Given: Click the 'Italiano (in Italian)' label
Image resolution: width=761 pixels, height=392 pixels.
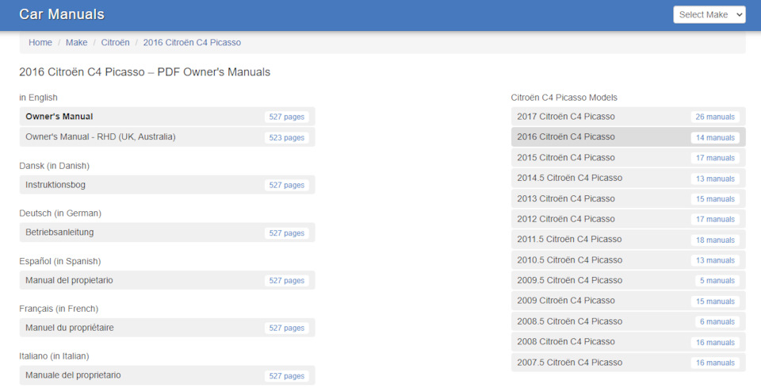Looking at the screenshot, I should [x=55, y=356].
